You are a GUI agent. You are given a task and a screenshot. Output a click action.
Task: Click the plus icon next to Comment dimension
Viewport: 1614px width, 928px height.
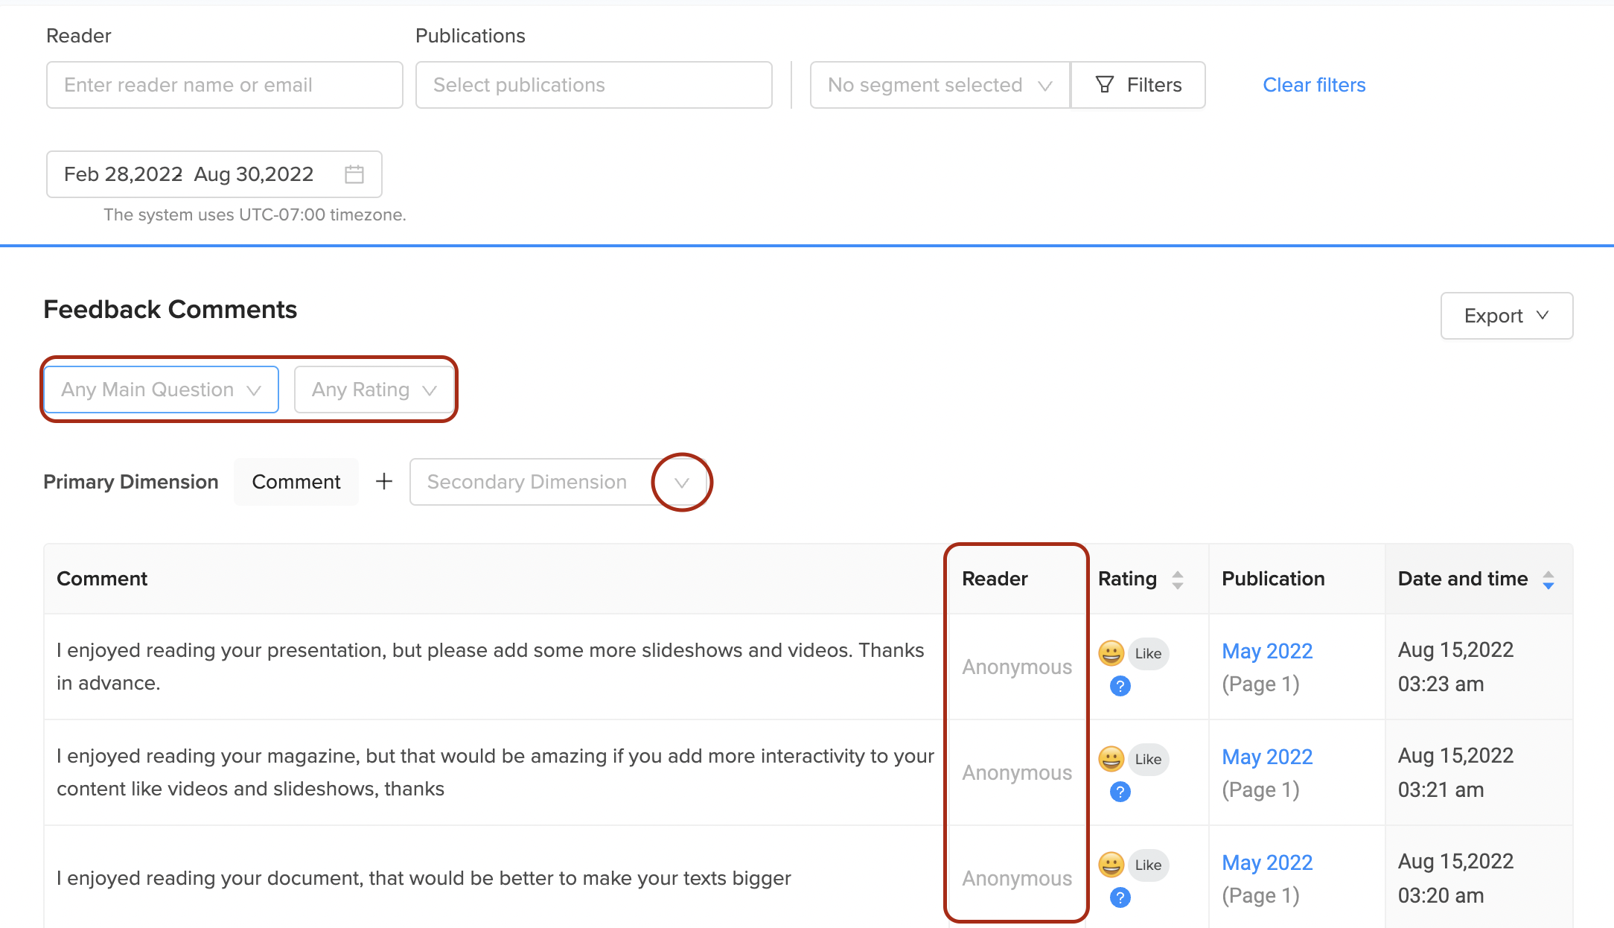384,482
